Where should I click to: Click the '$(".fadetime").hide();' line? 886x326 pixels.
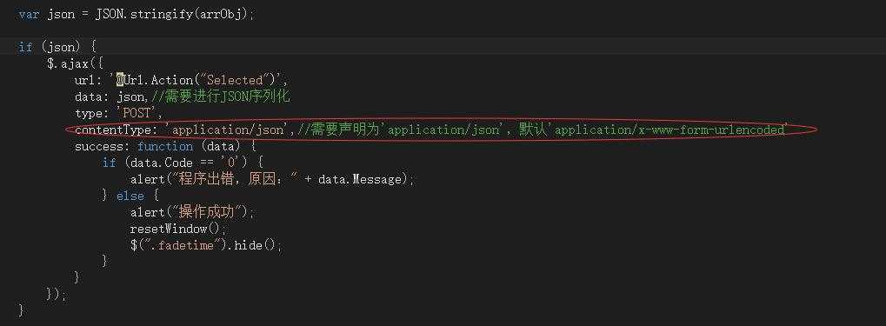pos(206,246)
